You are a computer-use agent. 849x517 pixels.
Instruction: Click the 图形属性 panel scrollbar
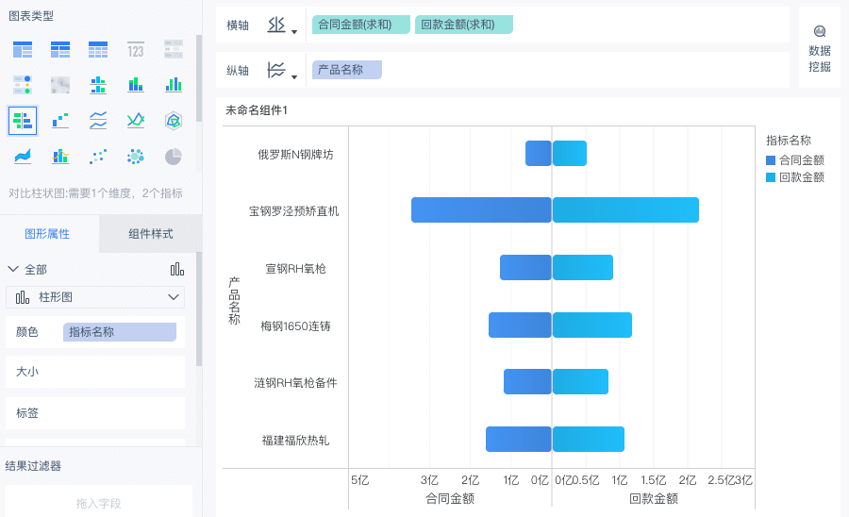pos(199,309)
